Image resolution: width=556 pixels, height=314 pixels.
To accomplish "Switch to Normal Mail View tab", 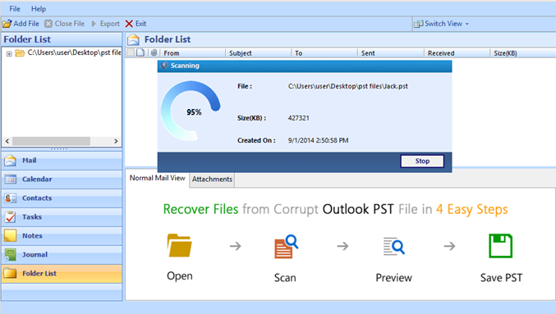I will point(158,178).
